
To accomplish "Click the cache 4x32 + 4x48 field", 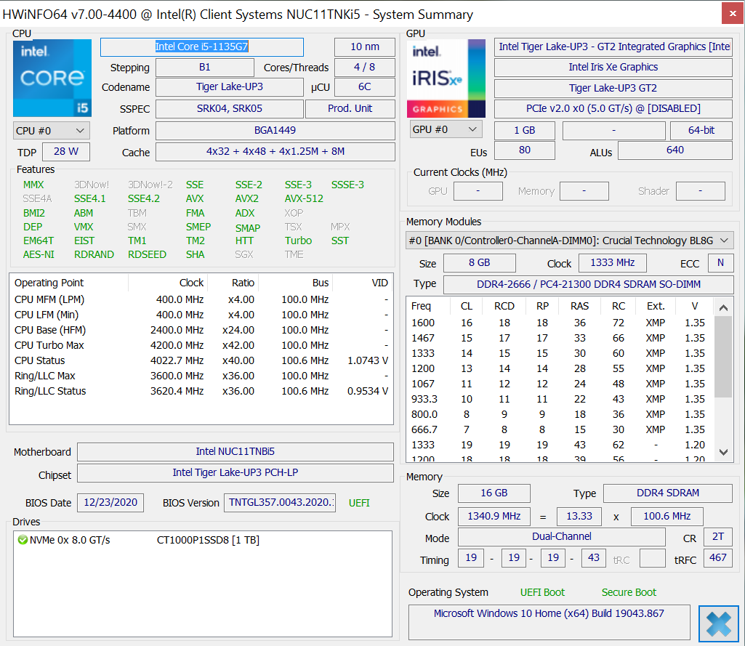I will pyautogui.click(x=275, y=152).
